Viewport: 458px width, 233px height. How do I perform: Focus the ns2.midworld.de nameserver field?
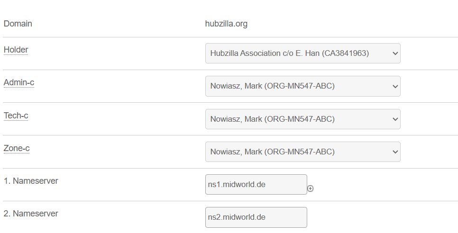click(256, 217)
